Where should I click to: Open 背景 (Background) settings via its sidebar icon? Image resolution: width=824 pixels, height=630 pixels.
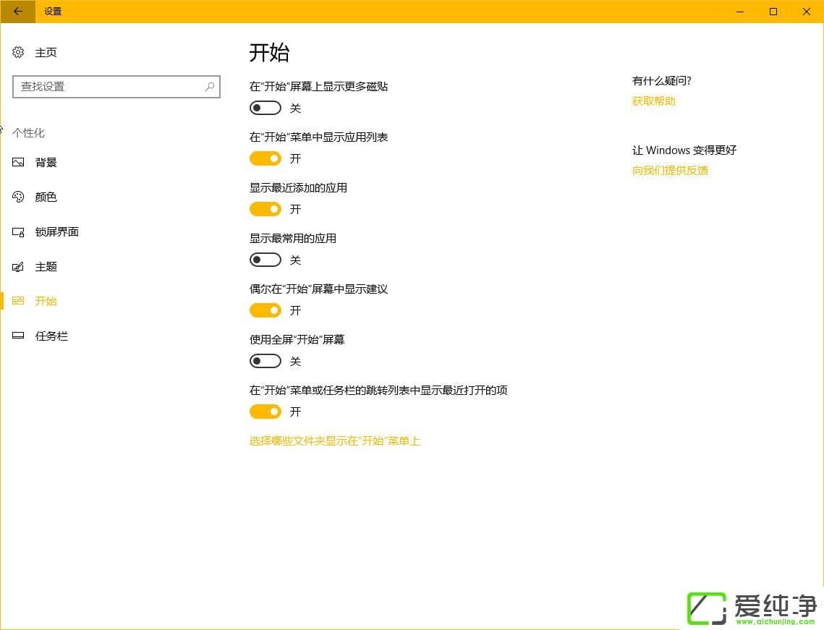click(18, 162)
